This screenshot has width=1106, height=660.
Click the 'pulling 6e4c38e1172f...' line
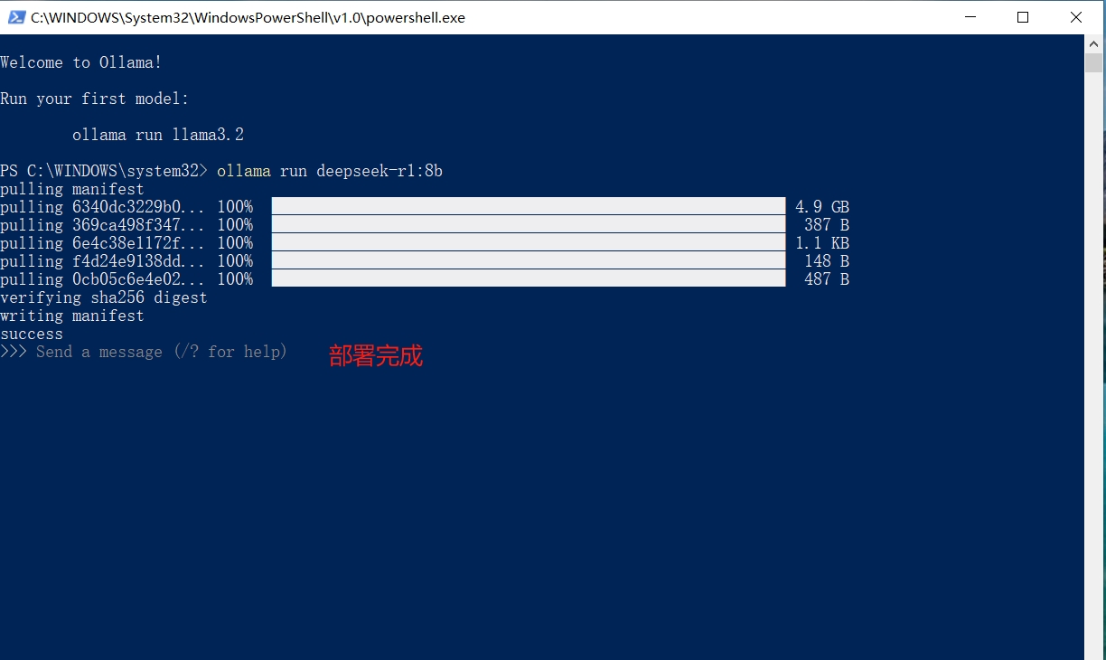(x=425, y=243)
